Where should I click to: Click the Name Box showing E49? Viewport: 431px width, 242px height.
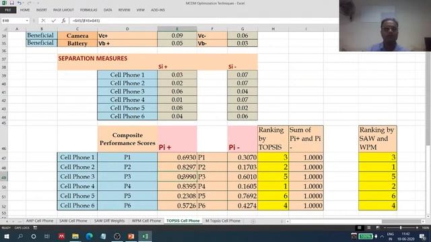pos(13,21)
